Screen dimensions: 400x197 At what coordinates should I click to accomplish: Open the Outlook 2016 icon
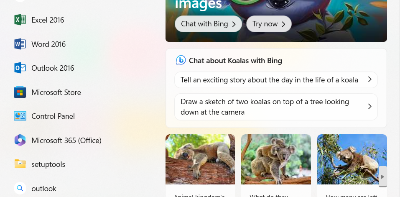tap(20, 68)
